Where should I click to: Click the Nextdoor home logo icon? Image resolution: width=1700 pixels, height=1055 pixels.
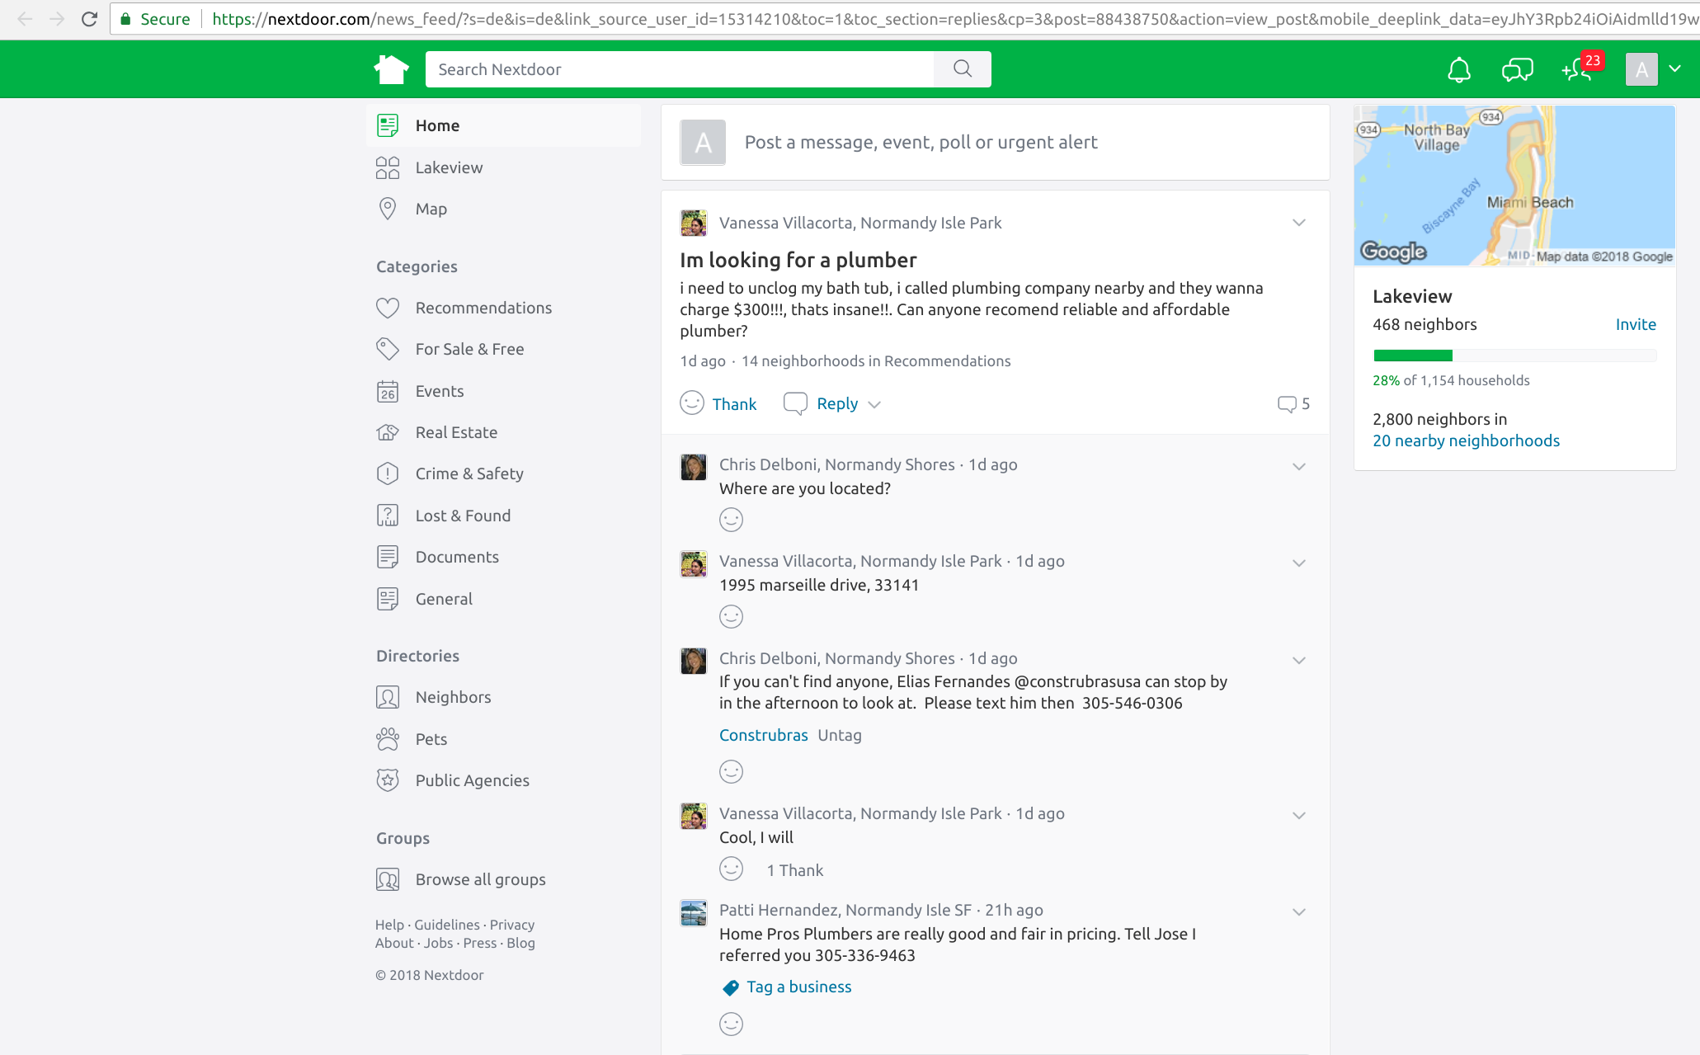click(391, 69)
